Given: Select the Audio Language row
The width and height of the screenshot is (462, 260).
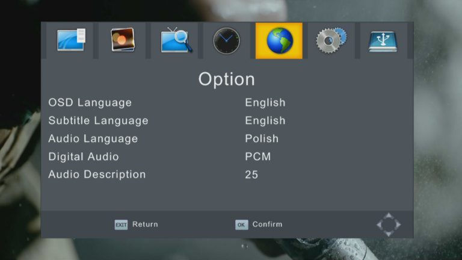Looking at the screenshot, I should click(x=227, y=138).
